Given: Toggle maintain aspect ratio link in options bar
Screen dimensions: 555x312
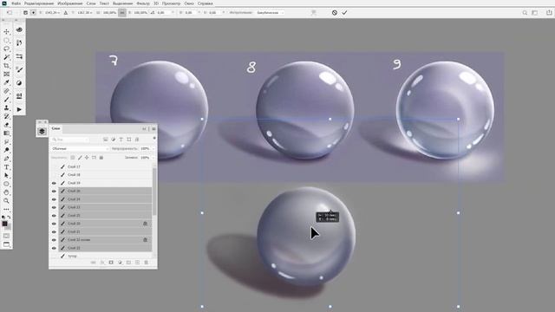Looking at the screenshot, I should coord(122,13).
